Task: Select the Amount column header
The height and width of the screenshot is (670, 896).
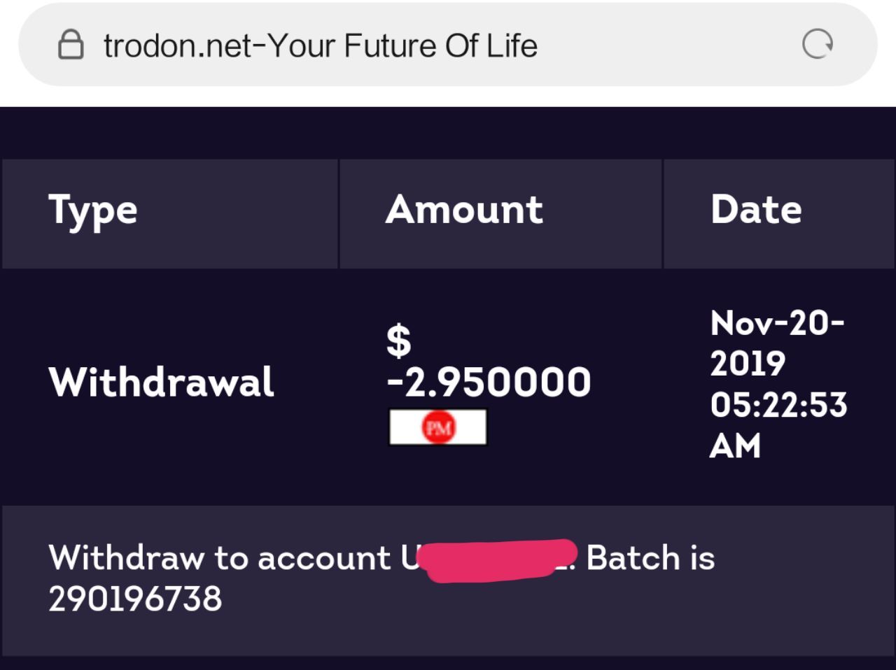Action: pyautogui.click(x=464, y=211)
